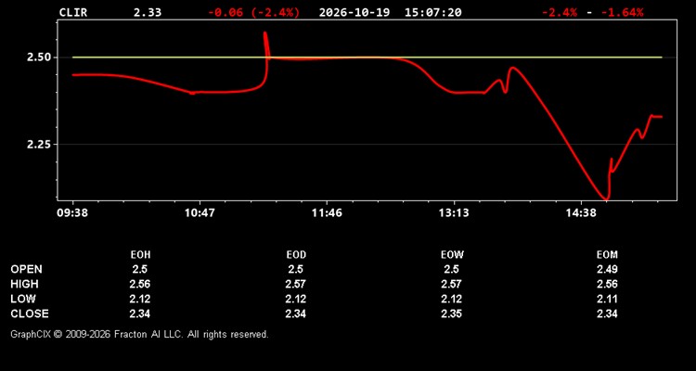
Task: Click the EOD low value 2.12
Action: click(x=296, y=299)
